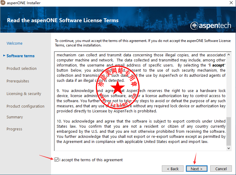Click the license scrollbar thumb
This screenshot has width=236, height=175.
(229, 131)
